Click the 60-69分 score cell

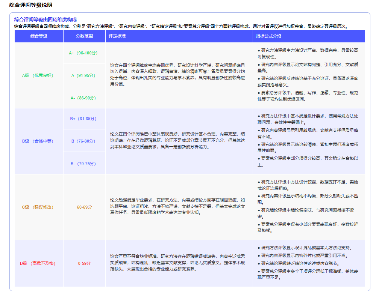click(x=84, y=207)
